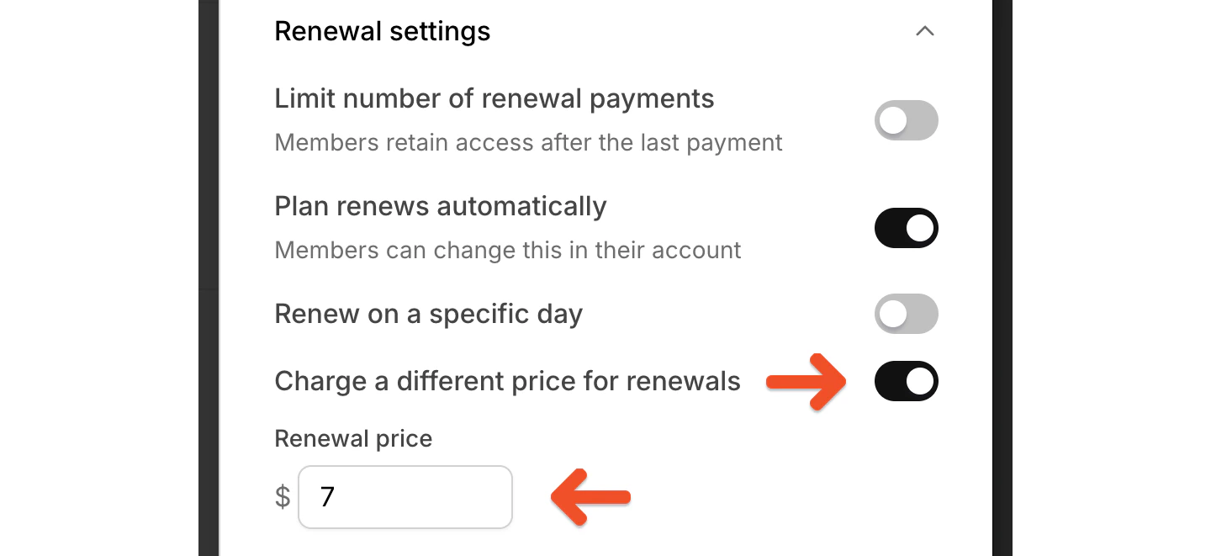Click the Charge a different price for renewals text
1211x556 pixels.
click(x=507, y=381)
